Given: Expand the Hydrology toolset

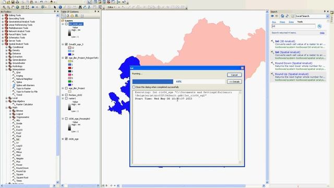Looking at the screenshot, I should tap(6, 66).
